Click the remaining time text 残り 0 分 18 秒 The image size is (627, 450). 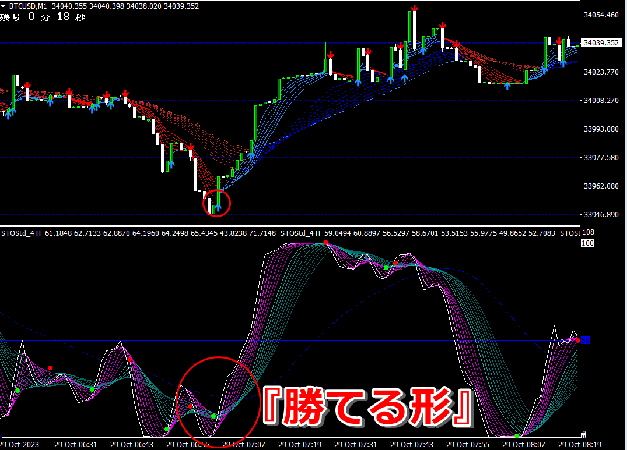(x=43, y=17)
